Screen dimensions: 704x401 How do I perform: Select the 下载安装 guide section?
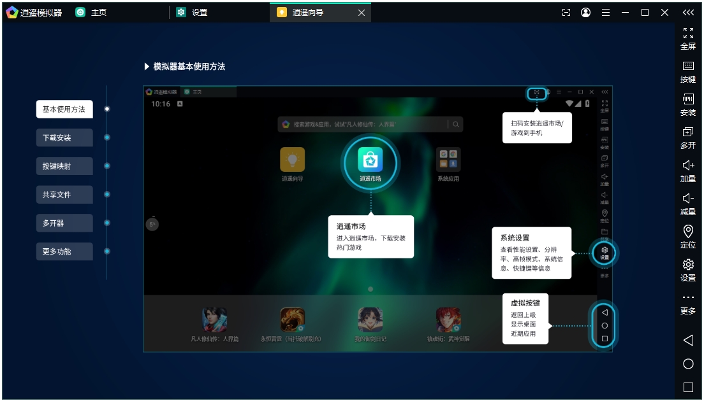(x=64, y=137)
